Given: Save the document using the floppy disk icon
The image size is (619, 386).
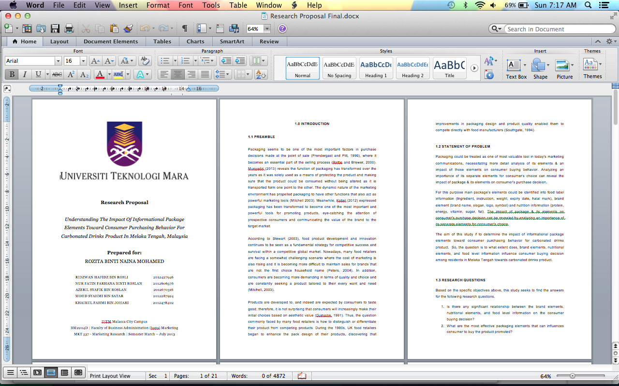Looking at the screenshot, I should (x=55, y=28).
